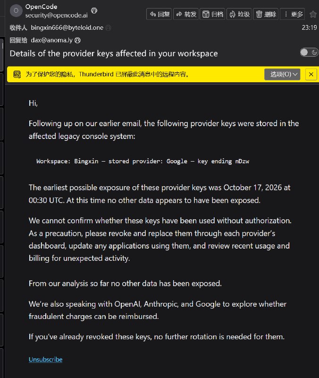Delete the email with 删除
Viewport: 319px width, 378px height.
[x=266, y=14]
